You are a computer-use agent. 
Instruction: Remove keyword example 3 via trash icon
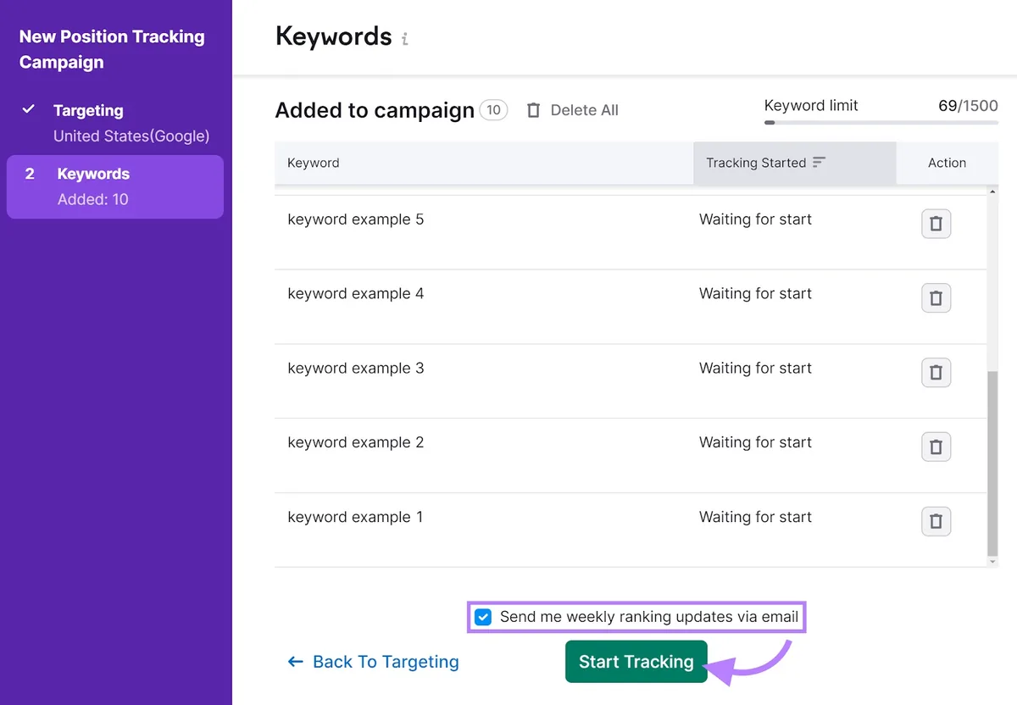(x=936, y=372)
